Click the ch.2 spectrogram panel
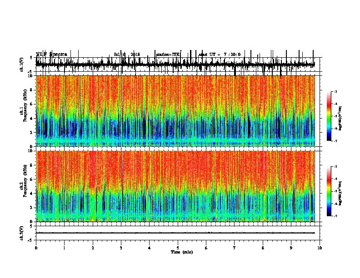The height and width of the screenshot is (278, 360). tap(175, 186)
